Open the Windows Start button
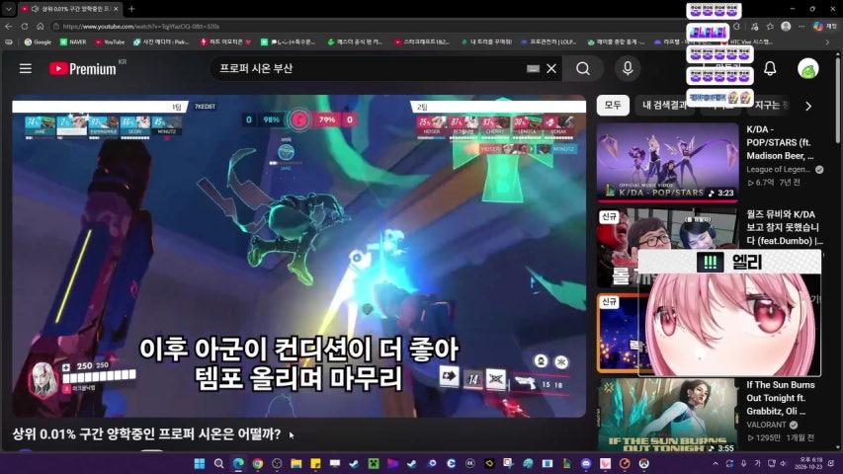 [200, 463]
